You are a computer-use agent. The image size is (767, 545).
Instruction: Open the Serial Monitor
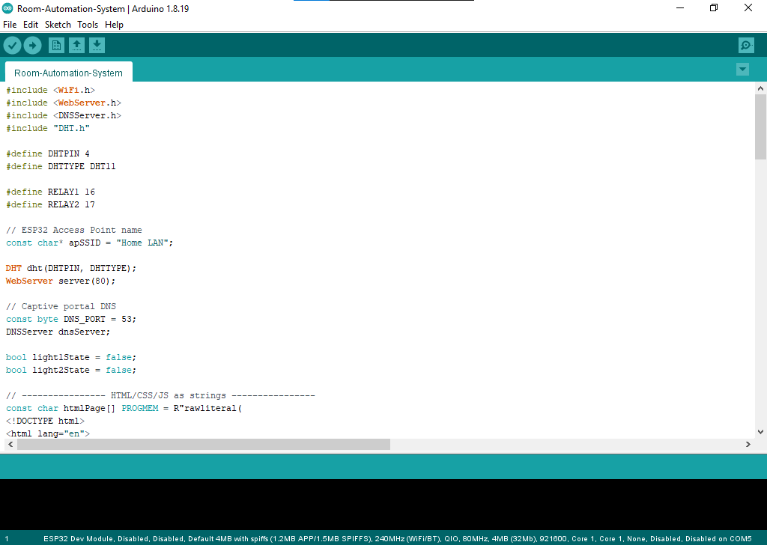(746, 46)
